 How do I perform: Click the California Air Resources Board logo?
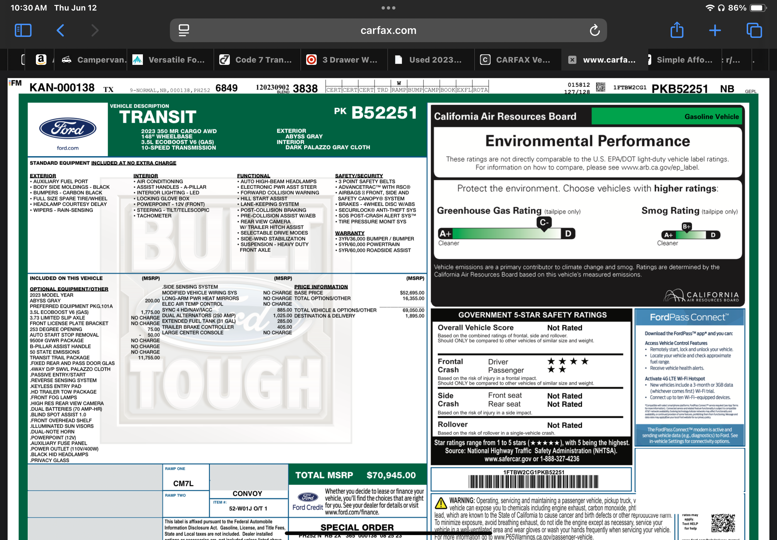click(x=701, y=295)
